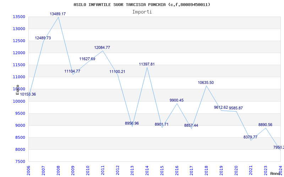Click the 8379.77 data label

click(250, 137)
